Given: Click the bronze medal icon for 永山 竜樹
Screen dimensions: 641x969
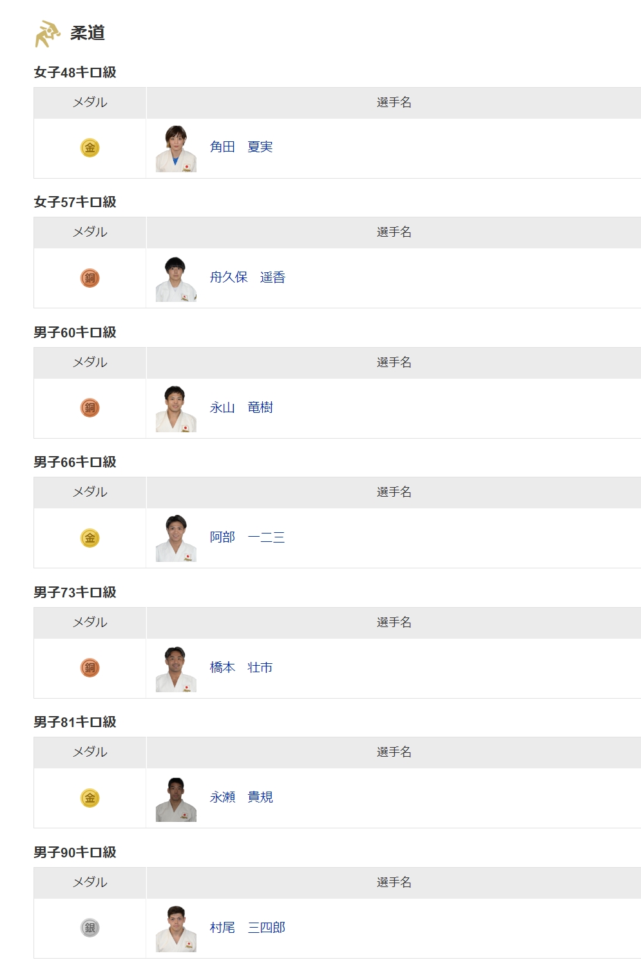Looking at the screenshot, I should point(90,408).
